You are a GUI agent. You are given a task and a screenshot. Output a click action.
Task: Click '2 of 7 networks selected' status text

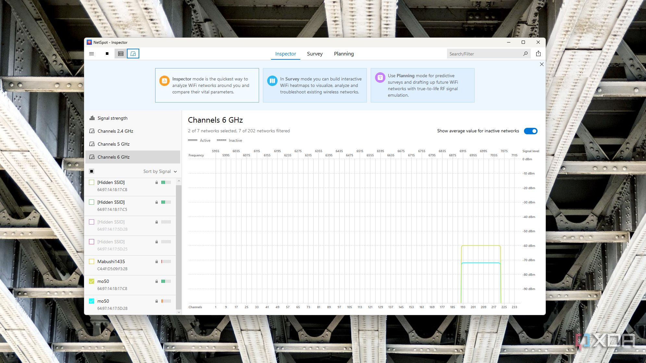(x=212, y=131)
